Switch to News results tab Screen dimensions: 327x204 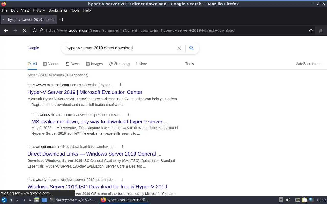[73, 64]
